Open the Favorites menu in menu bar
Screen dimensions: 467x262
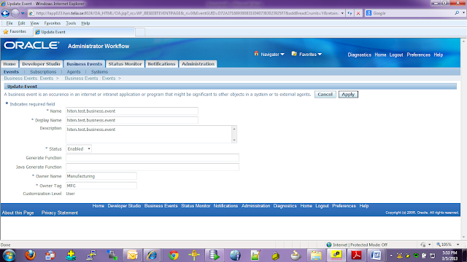(x=53, y=23)
